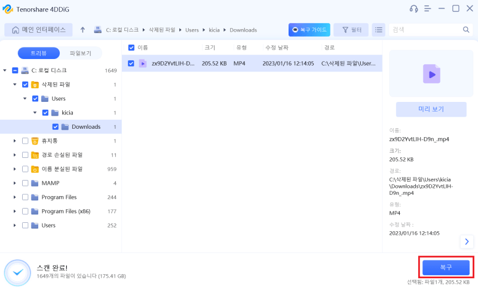Switch to the 파일보기 tab
The width and height of the screenshot is (478, 292).
pyautogui.click(x=81, y=53)
